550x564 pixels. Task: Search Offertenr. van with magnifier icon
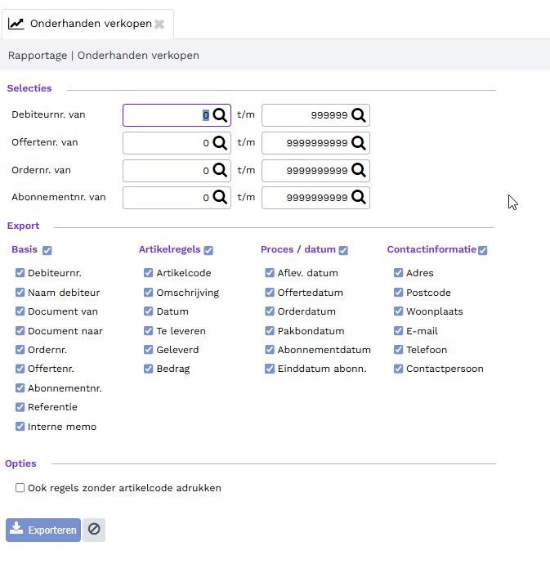point(220,143)
